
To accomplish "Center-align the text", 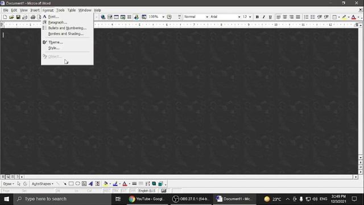I will pos(285,17).
